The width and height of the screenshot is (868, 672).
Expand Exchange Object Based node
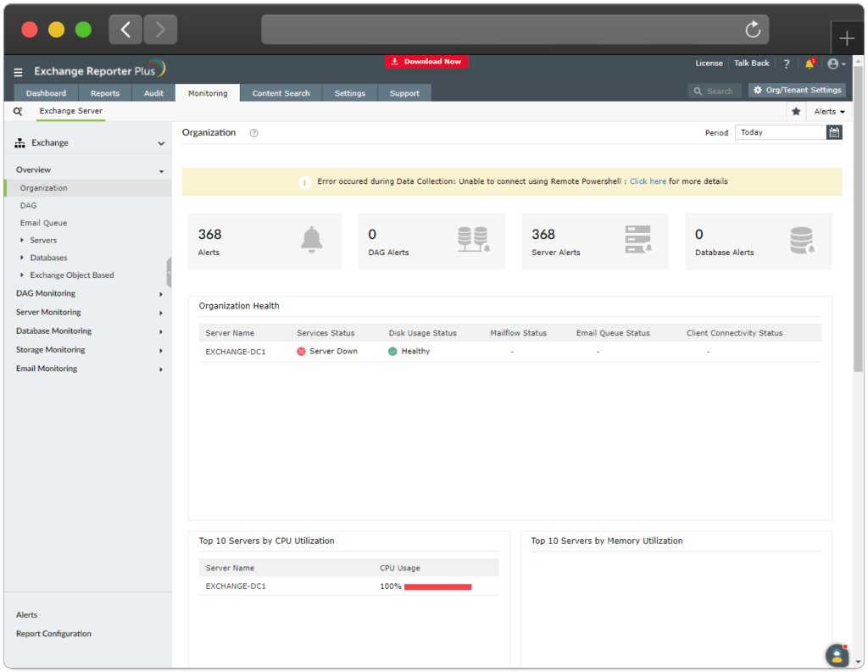click(x=22, y=275)
